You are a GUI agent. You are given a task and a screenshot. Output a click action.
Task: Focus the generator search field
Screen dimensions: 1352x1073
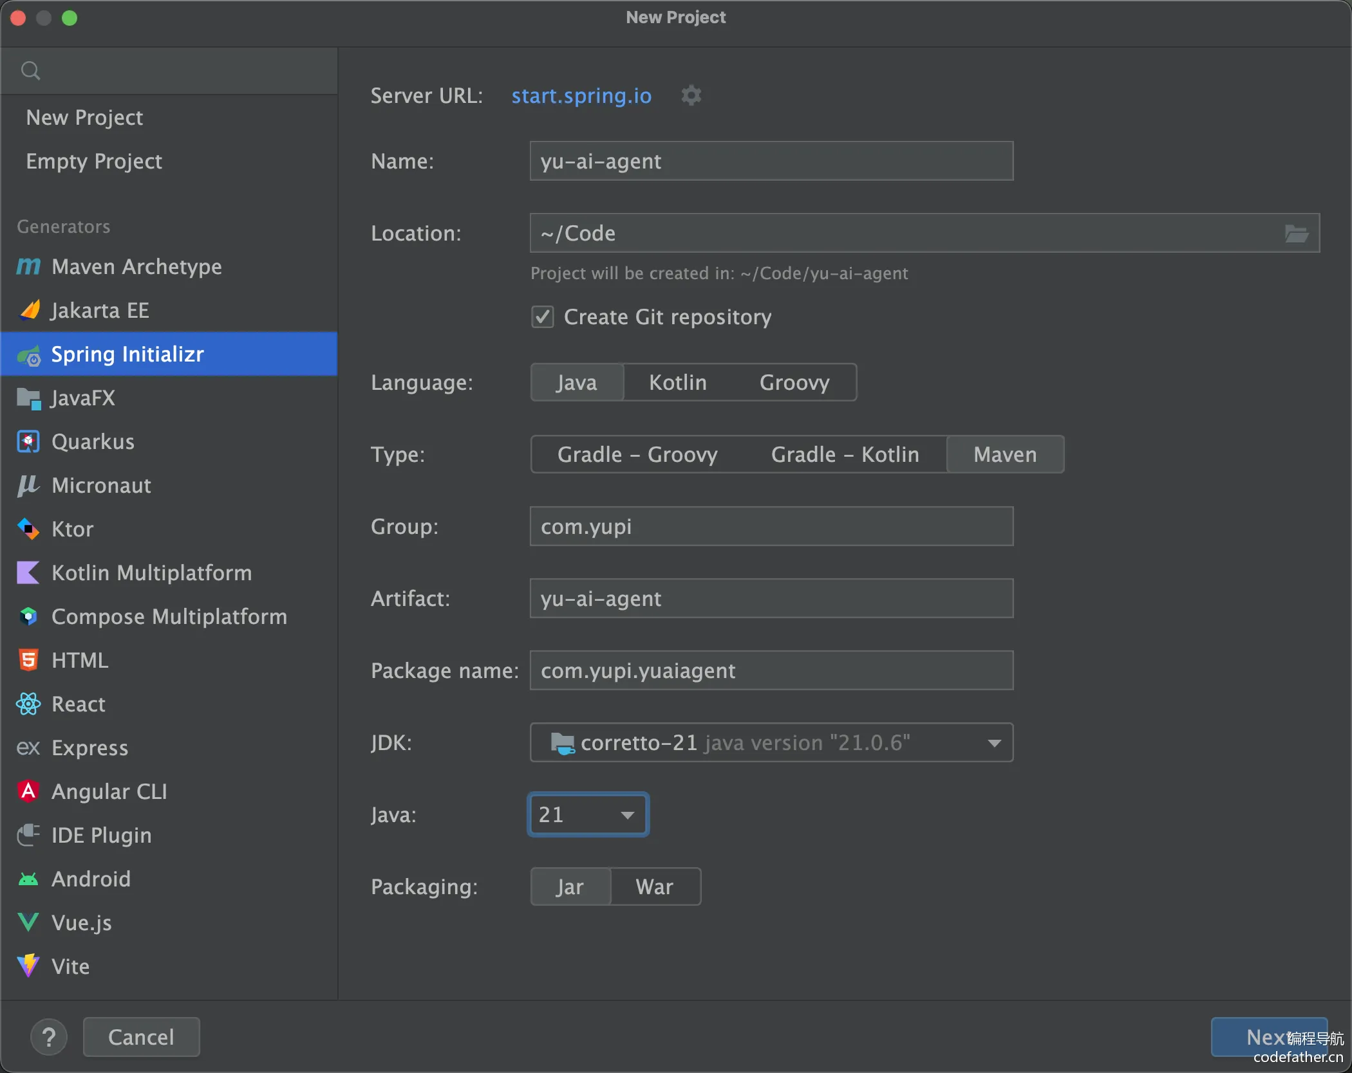[x=169, y=70]
